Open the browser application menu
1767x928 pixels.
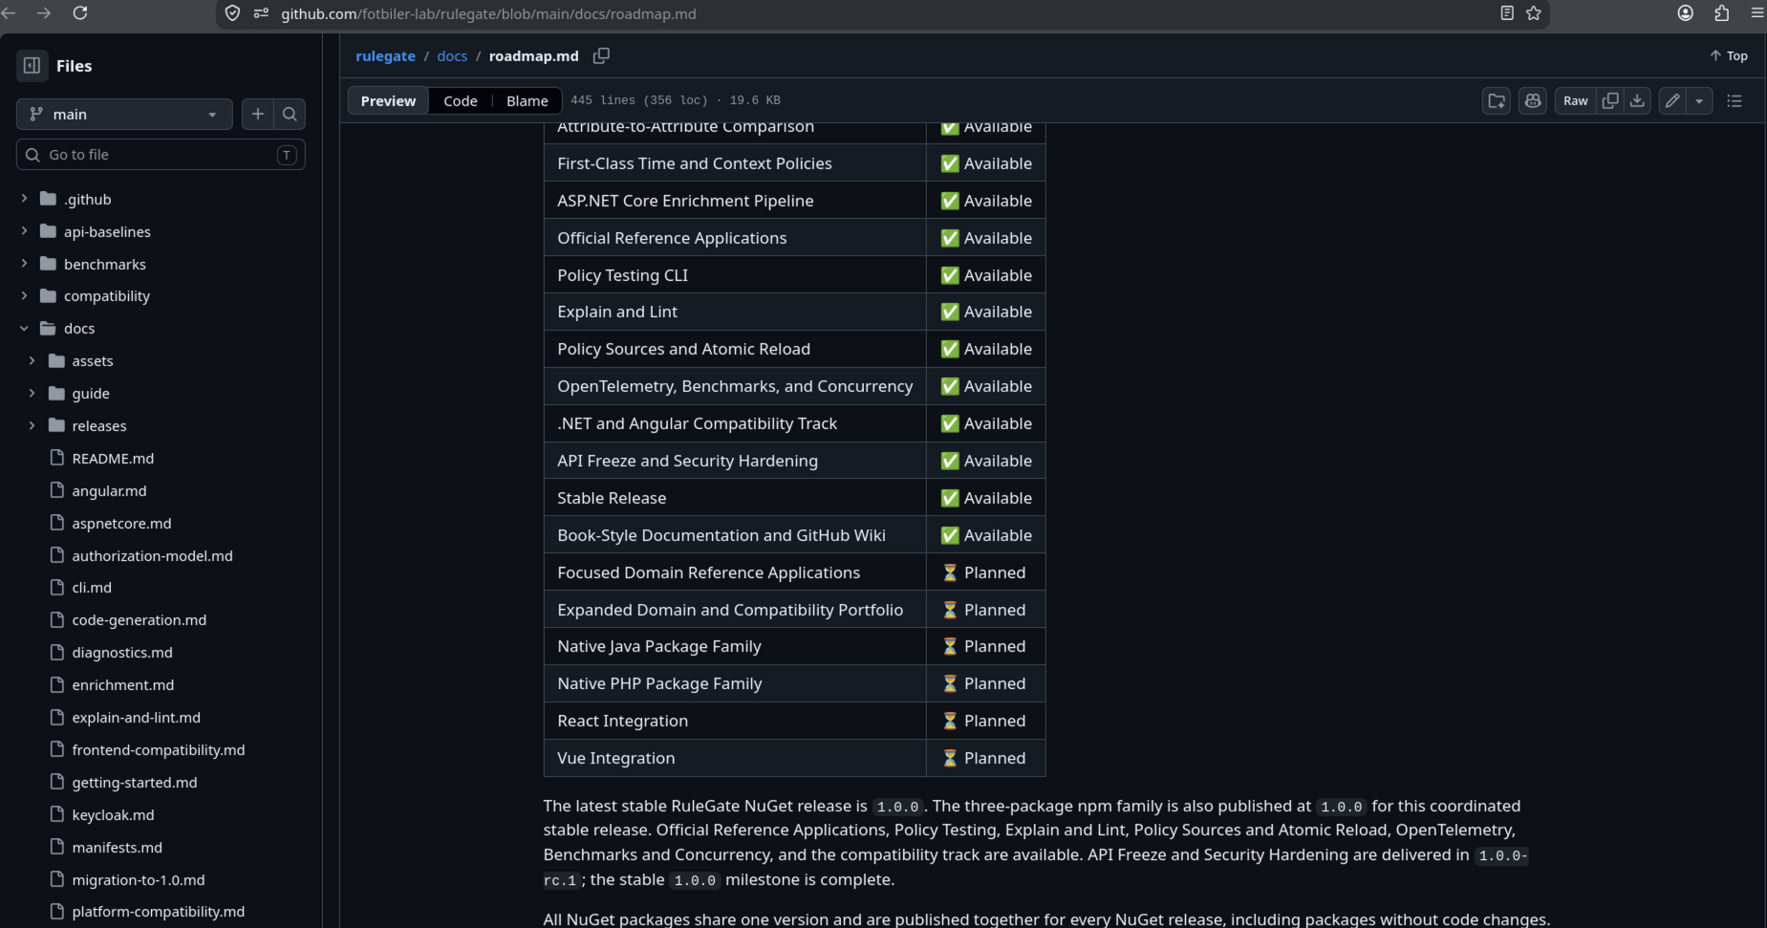pos(1756,13)
